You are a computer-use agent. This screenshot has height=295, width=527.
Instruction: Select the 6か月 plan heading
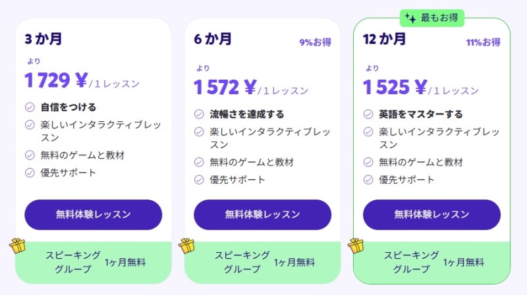click(213, 39)
